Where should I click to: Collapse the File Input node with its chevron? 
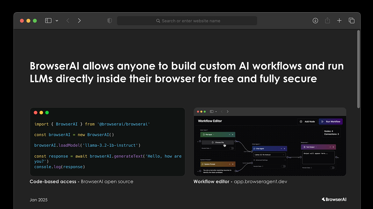click(x=230, y=134)
